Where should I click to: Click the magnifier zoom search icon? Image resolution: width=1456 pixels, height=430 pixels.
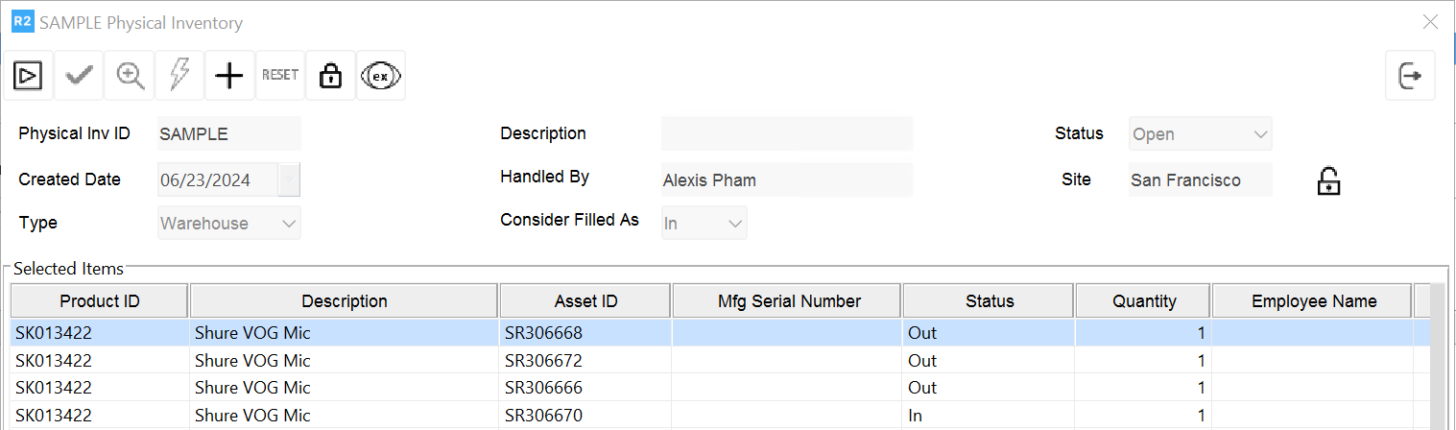[130, 76]
